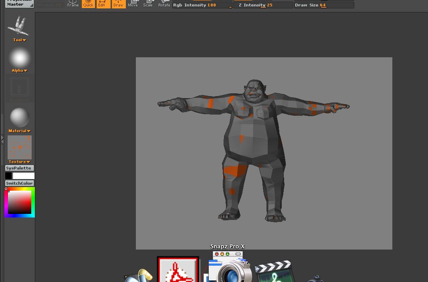The height and width of the screenshot is (282, 428).
Task: Open the Tool dropdown
Action: (x=19, y=40)
